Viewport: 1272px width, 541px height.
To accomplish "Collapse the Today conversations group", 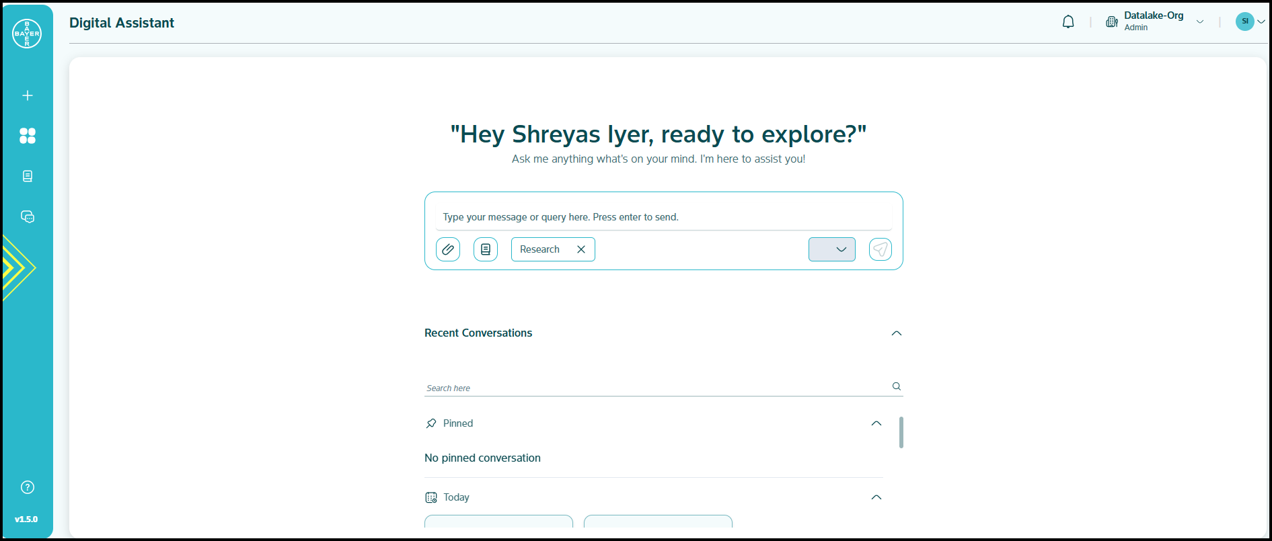I will (x=876, y=497).
